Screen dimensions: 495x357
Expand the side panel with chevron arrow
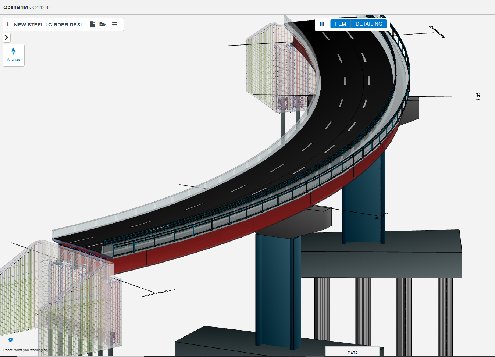tap(6, 38)
